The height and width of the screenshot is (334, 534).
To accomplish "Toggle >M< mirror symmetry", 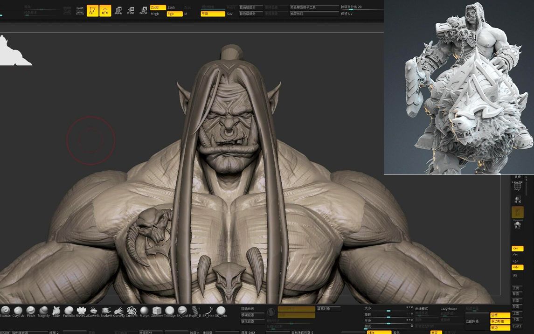I will coord(517,267).
